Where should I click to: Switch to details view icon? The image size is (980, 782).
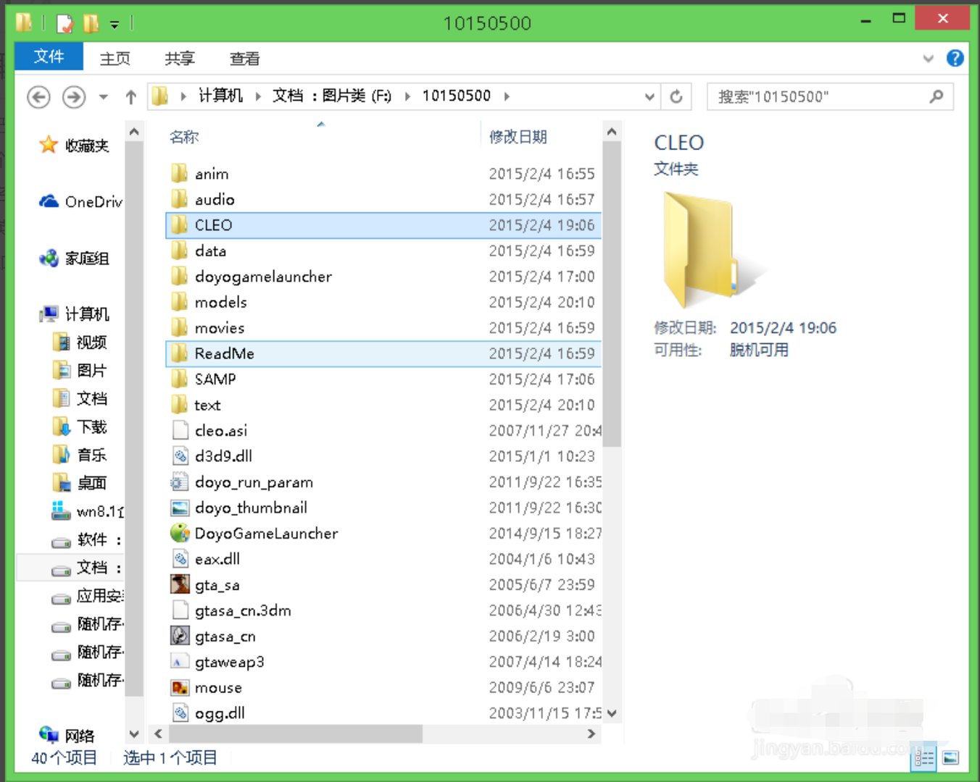coord(924,758)
